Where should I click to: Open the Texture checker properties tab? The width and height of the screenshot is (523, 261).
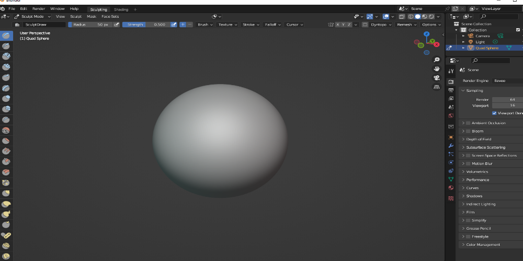tap(451, 198)
